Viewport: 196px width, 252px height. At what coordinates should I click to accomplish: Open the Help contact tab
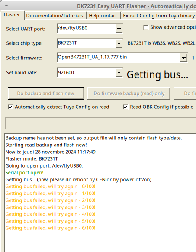pos(103,16)
